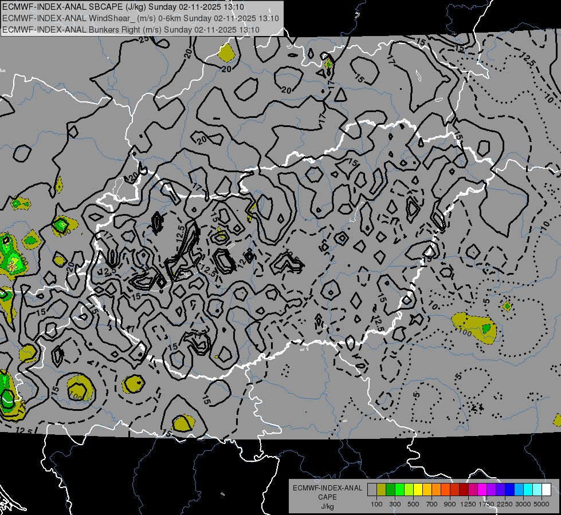Click the 100 value under the color bar

(x=376, y=504)
